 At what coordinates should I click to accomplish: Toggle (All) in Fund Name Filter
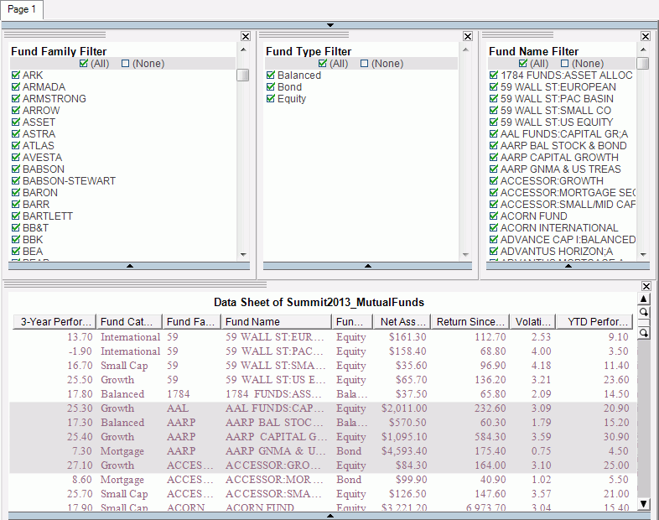(x=523, y=64)
